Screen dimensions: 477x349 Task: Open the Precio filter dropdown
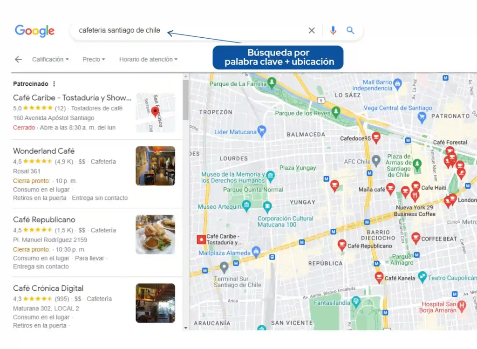(94, 59)
